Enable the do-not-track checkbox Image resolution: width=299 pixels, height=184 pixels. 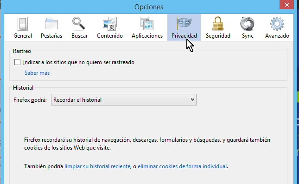[17, 62]
